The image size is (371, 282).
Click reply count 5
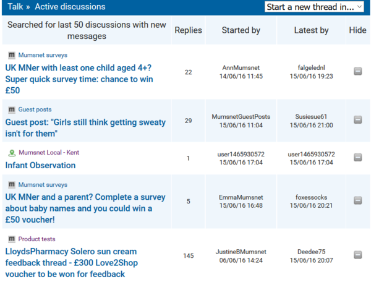[189, 202]
